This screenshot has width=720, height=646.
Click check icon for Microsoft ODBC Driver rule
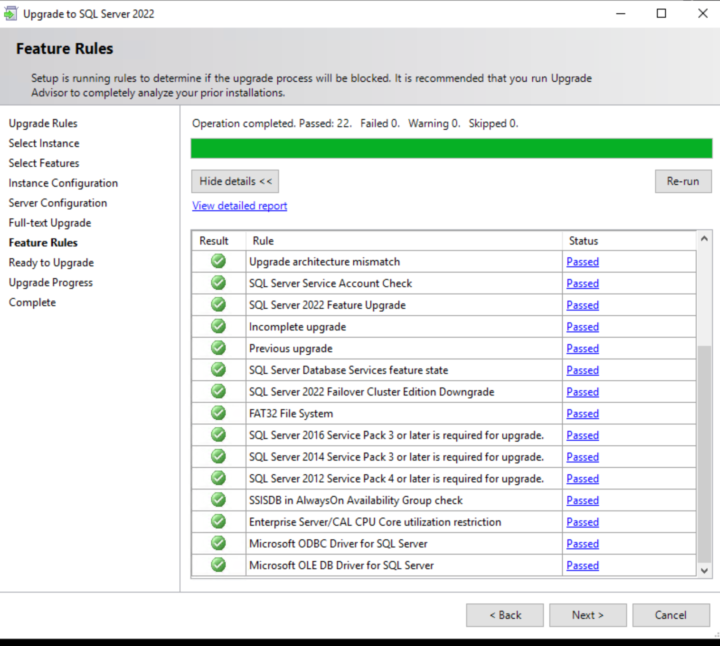[218, 543]
